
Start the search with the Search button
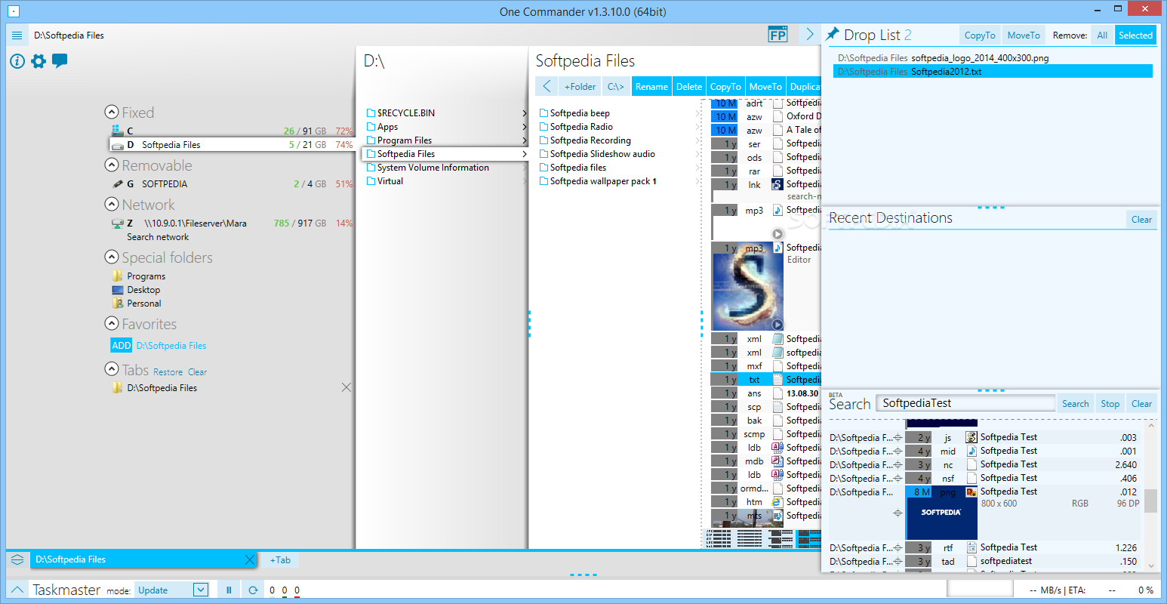(1075, 403)
